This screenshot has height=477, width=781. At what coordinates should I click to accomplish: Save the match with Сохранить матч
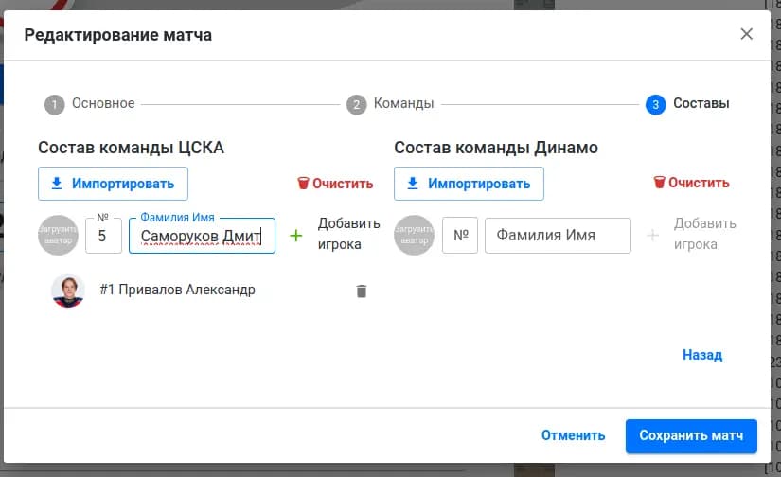click(691, 435)
